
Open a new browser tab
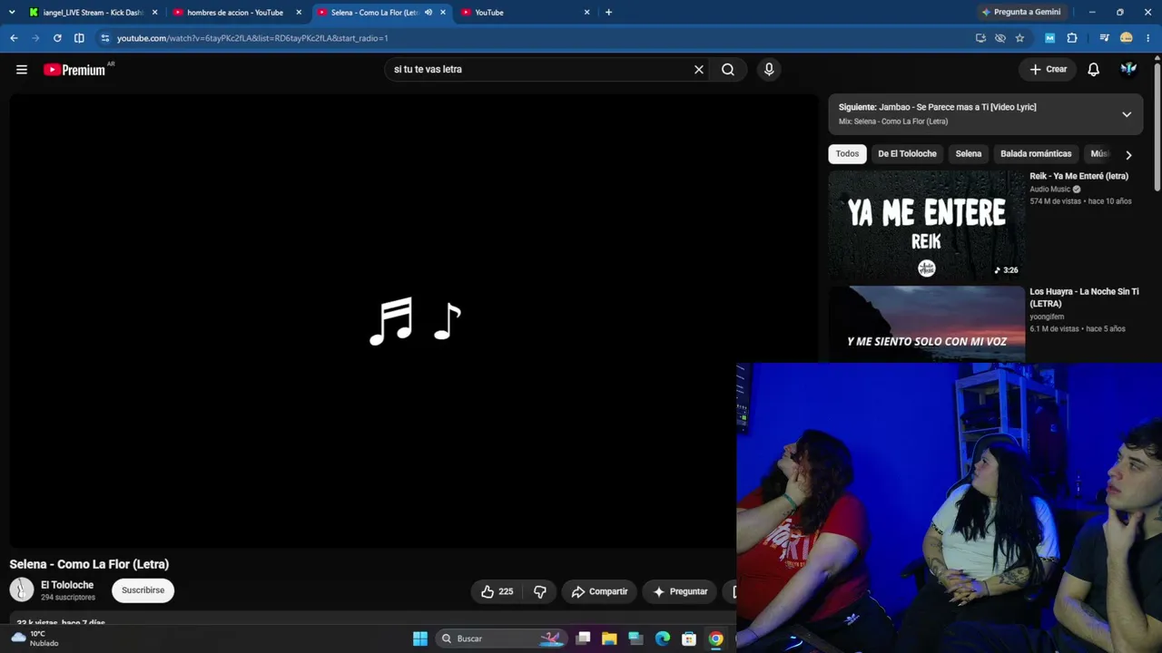608,13
